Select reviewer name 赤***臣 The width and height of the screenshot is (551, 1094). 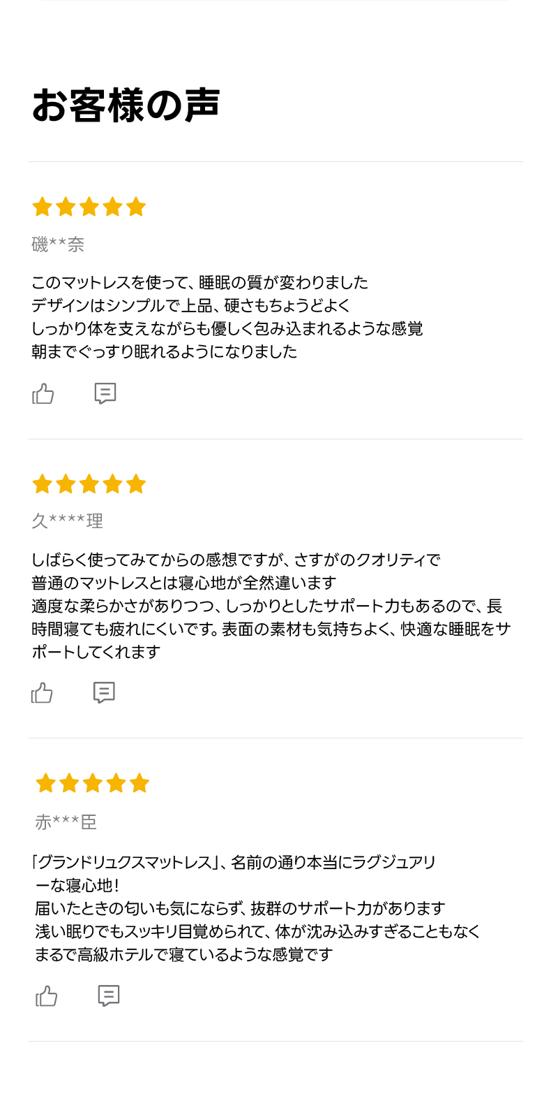[66, 822]
